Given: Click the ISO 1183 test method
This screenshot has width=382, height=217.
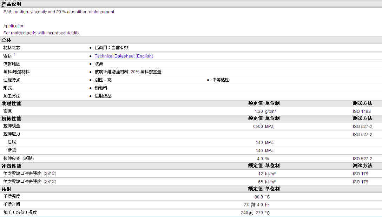Looking at the screenshot, I should click(x=362, y=111).
